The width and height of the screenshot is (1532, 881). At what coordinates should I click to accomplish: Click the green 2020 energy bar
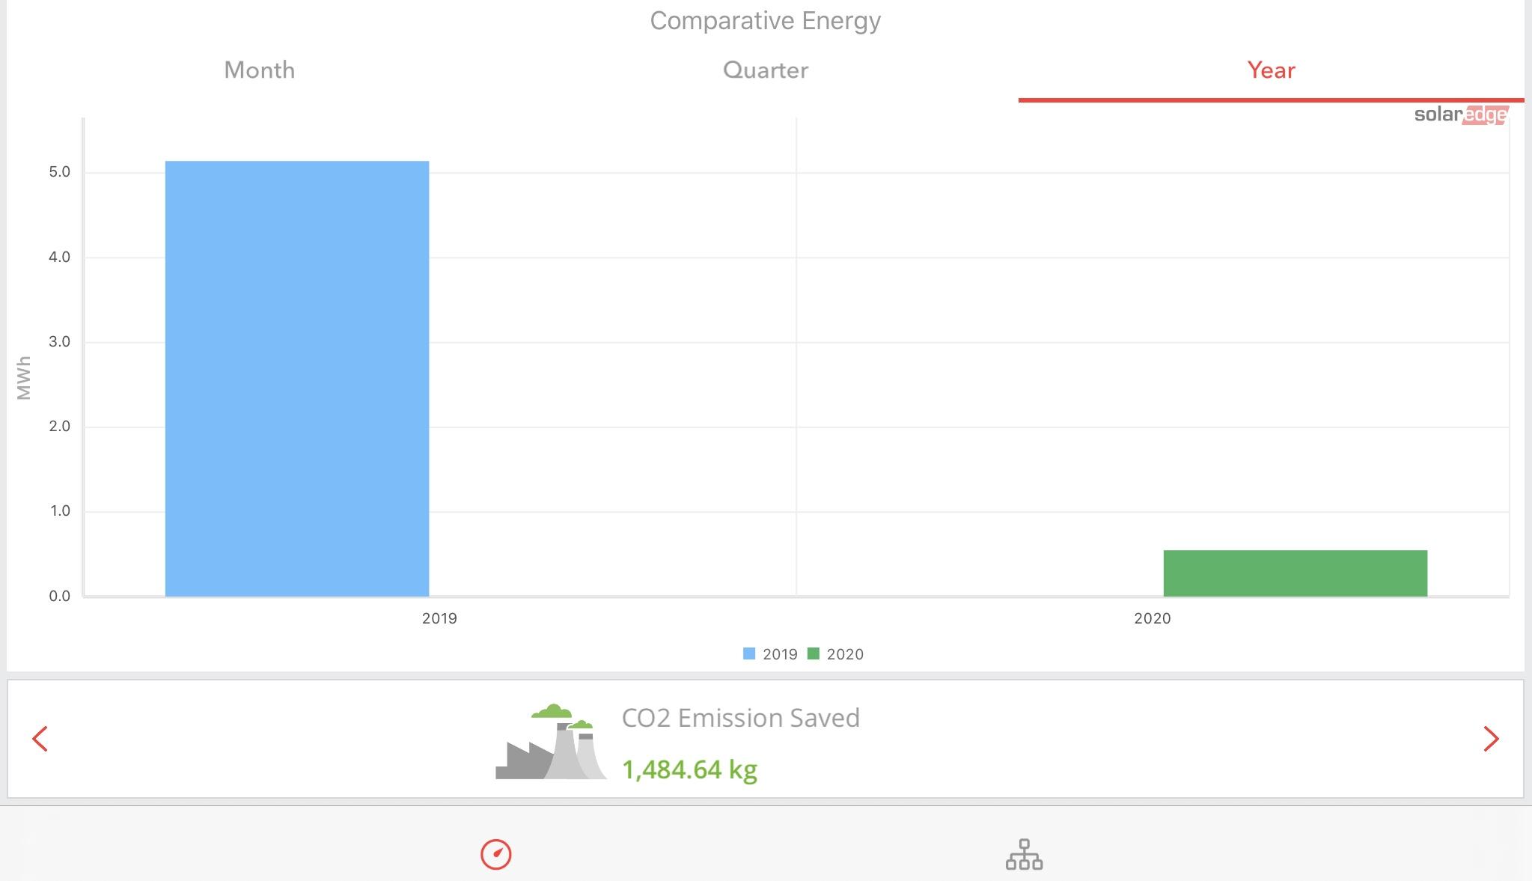coord(1296,573)
